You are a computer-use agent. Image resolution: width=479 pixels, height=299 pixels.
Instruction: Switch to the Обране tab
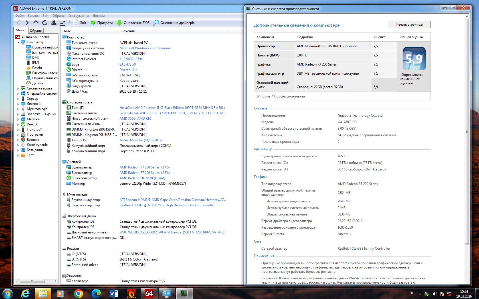(36, 30)
